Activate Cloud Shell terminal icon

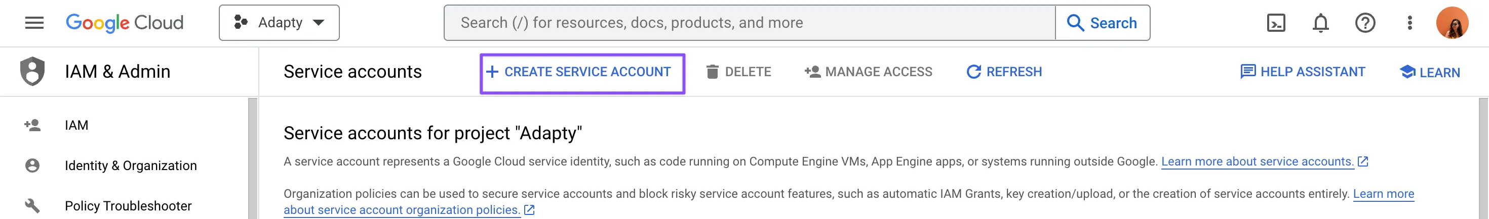[x=1276, y=23]
